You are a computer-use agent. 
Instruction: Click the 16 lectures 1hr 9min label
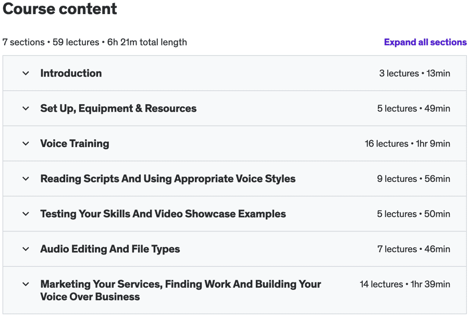point(408,144)
